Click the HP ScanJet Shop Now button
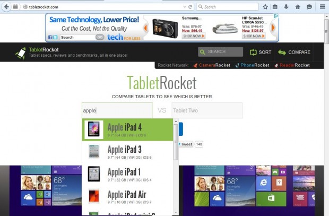 coord(254,36)
